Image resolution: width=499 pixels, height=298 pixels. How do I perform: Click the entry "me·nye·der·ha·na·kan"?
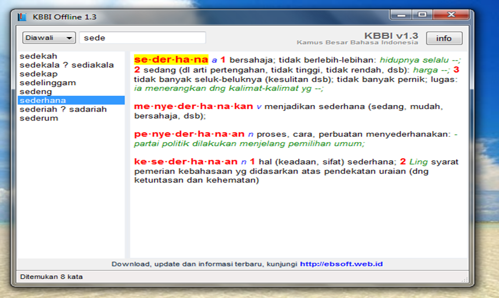(193, 106)
